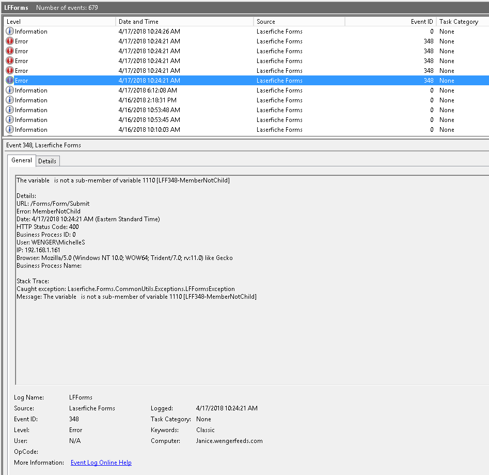This screenshot has width=489, height=475.
Task: Click Information icon for 6:12:08 AM event
Action: 10,90
